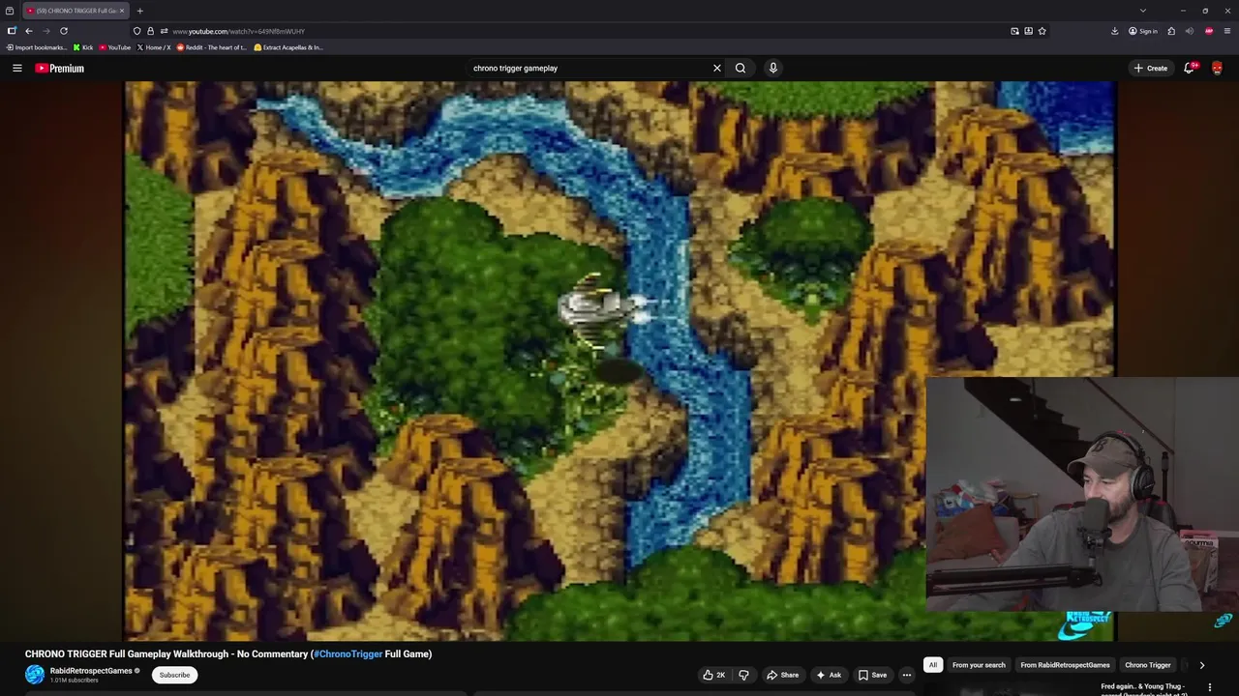The height and width of the screenshot is (696, 1239).
Task: Close the Chrono Trigger browser tab
Action: pos(122,11)
